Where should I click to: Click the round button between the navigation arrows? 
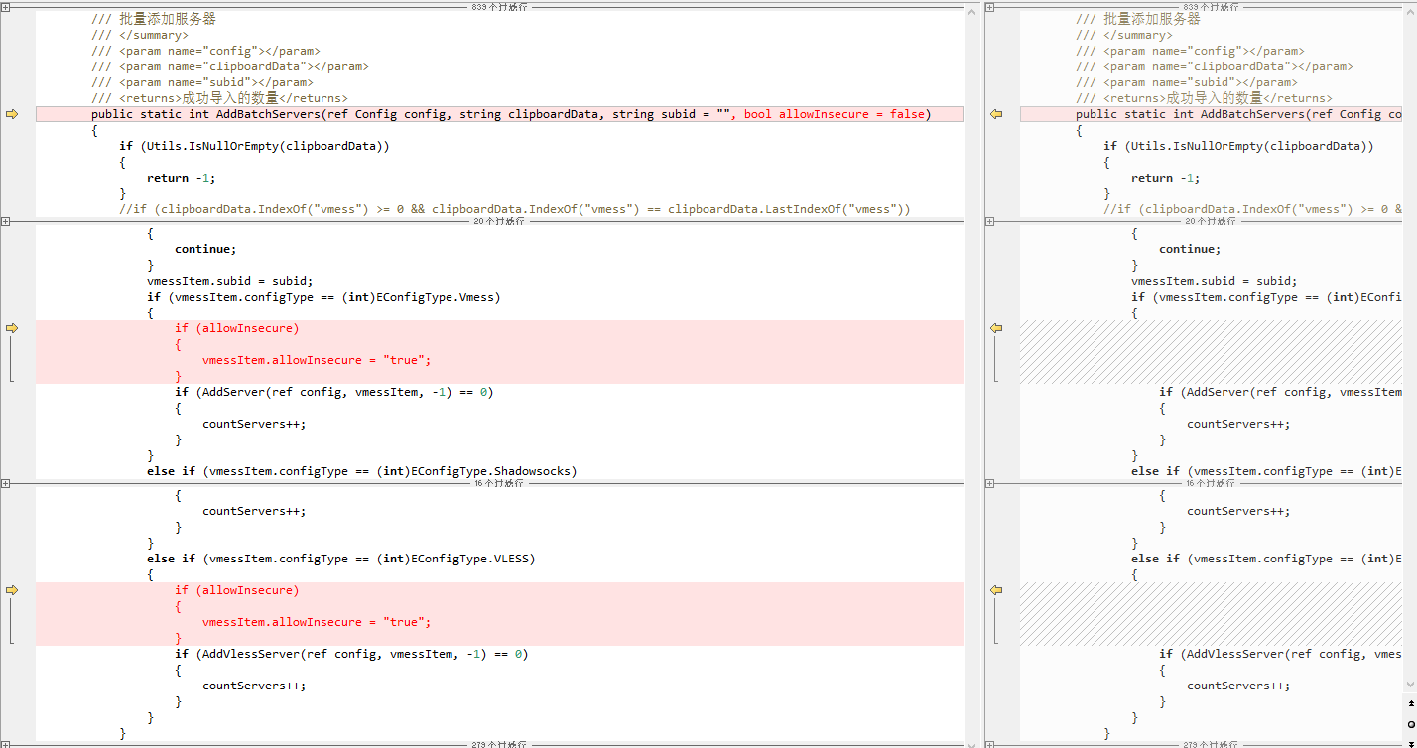pos(1411,723)
